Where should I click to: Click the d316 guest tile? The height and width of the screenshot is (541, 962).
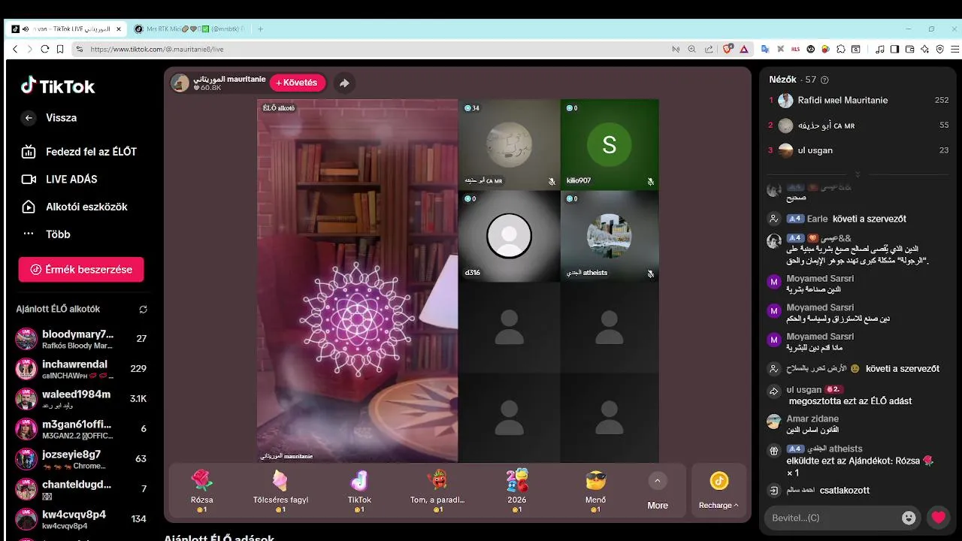510,236
